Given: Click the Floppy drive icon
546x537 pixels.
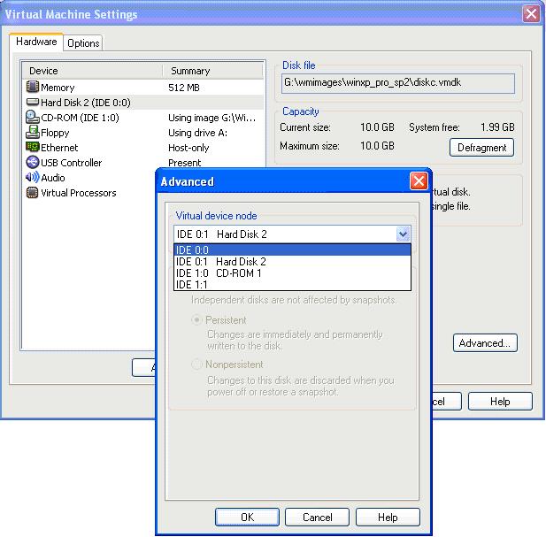Looking at the screenshot, I should [x=33, y=133].
